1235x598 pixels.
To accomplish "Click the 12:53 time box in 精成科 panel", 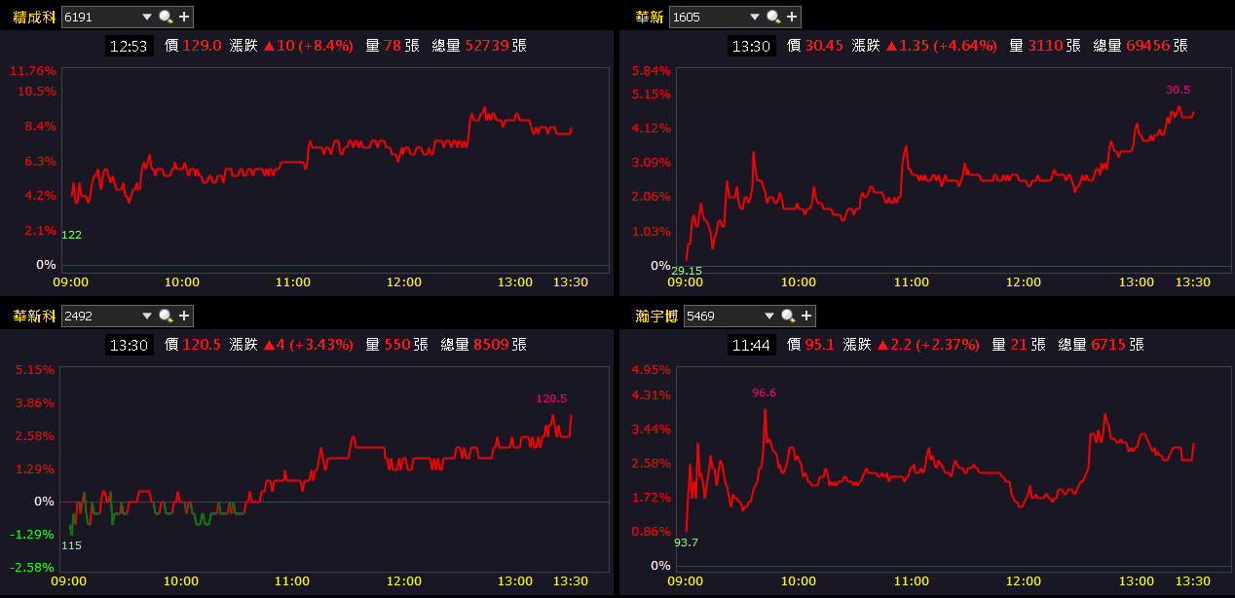I will [x=130, y=46].
